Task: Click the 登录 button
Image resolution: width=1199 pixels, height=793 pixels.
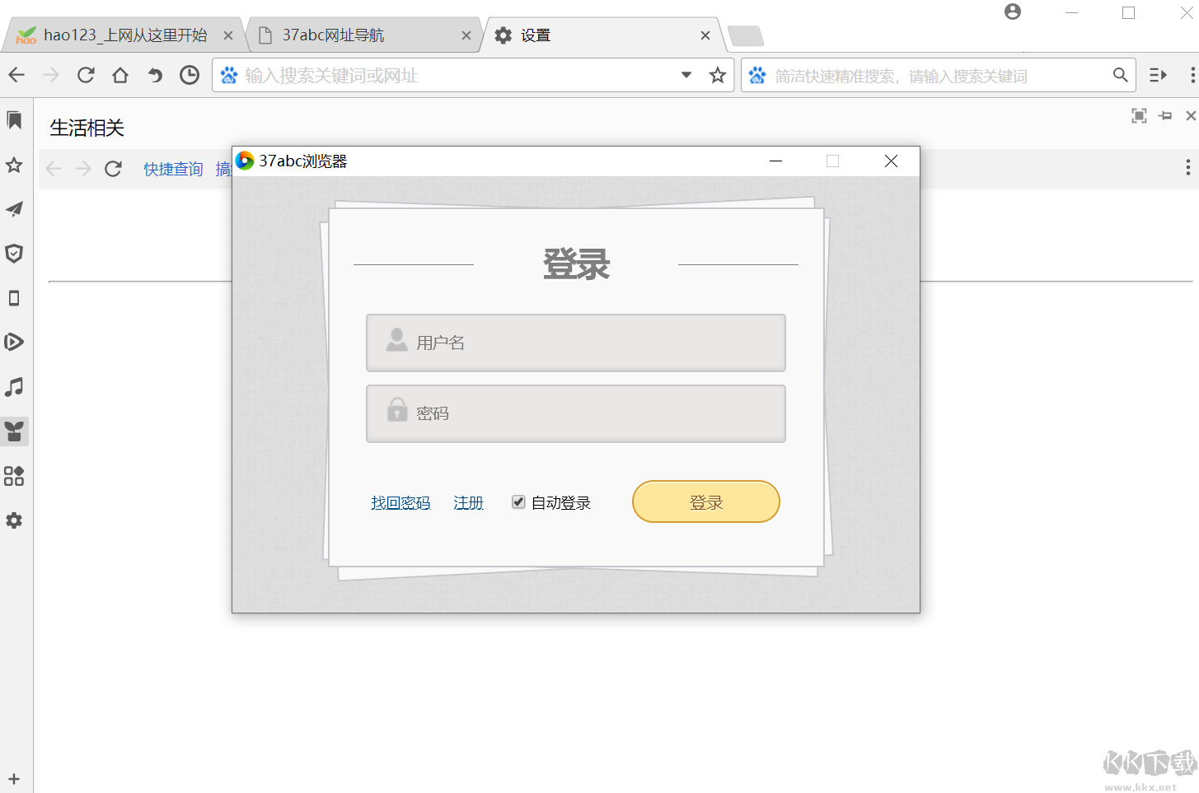Action: tap(706, 501)
